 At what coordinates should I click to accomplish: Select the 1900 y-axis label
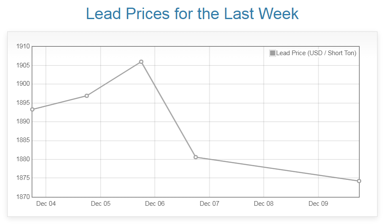[x=23, y=84]
